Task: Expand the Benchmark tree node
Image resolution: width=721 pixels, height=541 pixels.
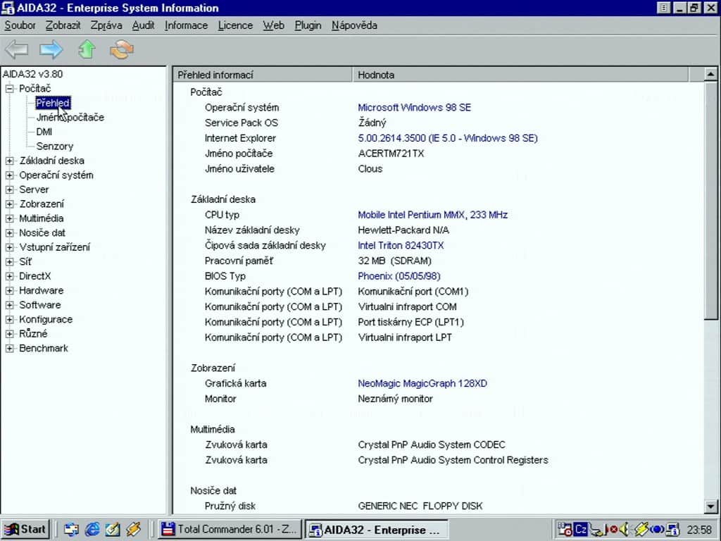Action: tap(9, 348)
